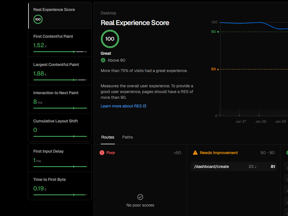
Task: Select the Cumulative Layout Shift card
Action: 60,128
